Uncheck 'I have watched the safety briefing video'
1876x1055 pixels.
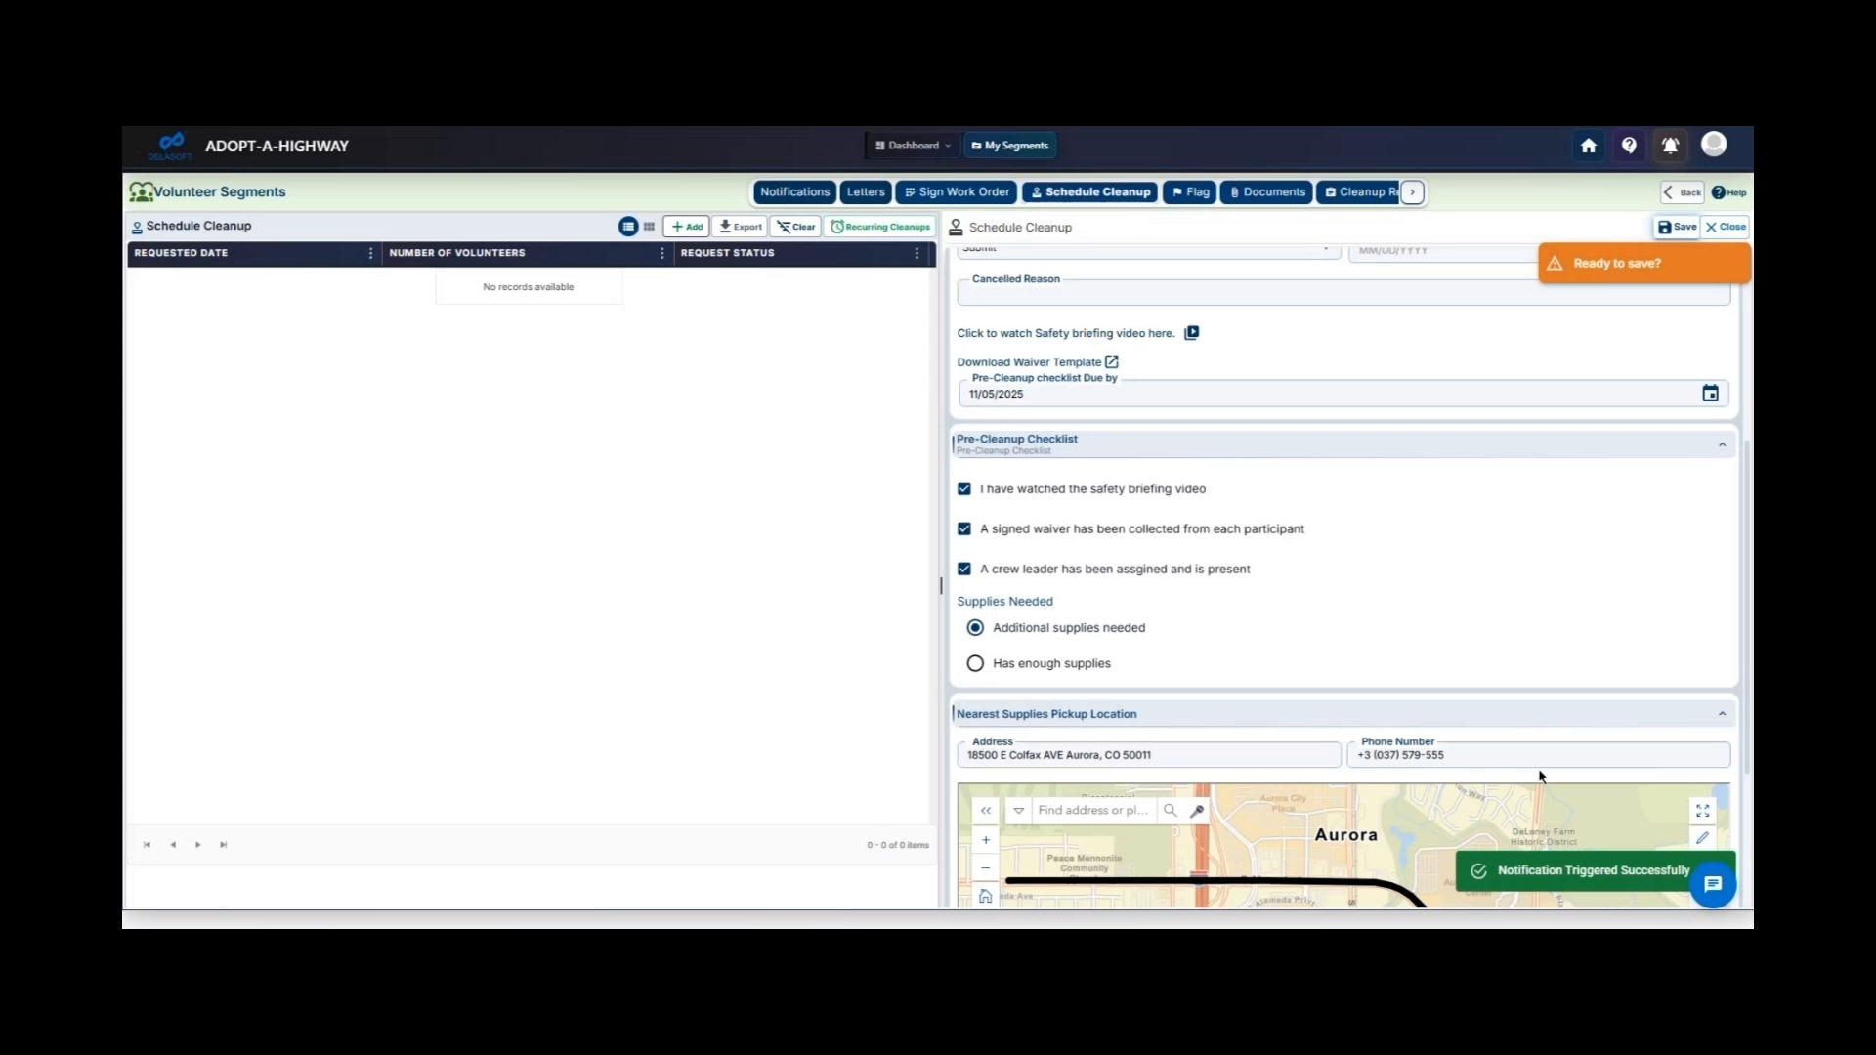click(964, 488)
